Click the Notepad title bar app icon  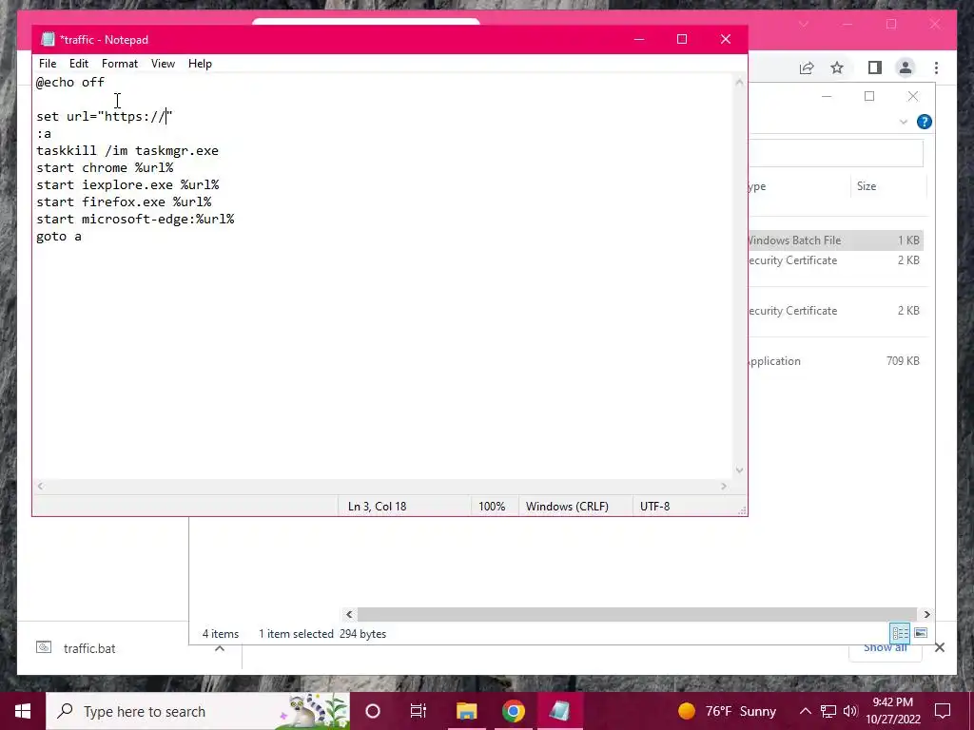(48, 39)
